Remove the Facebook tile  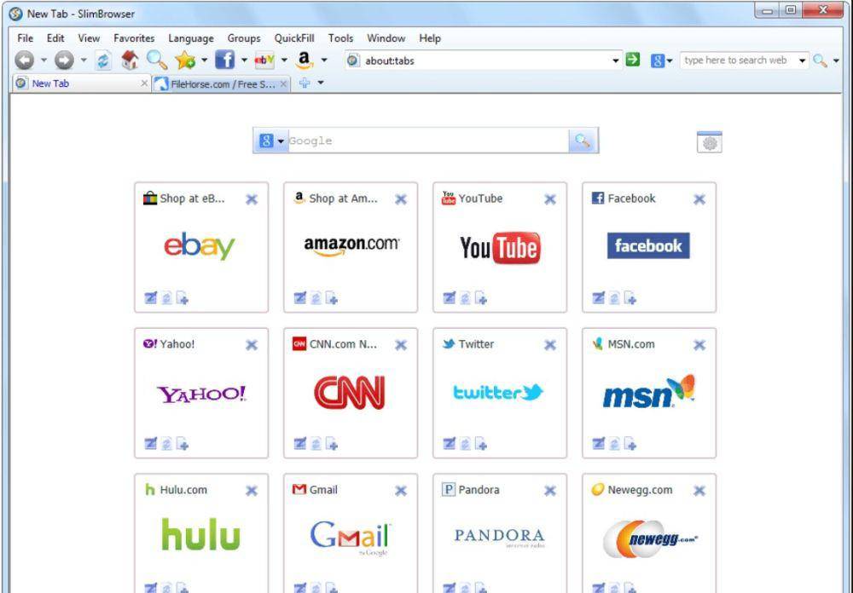[699, 199]
